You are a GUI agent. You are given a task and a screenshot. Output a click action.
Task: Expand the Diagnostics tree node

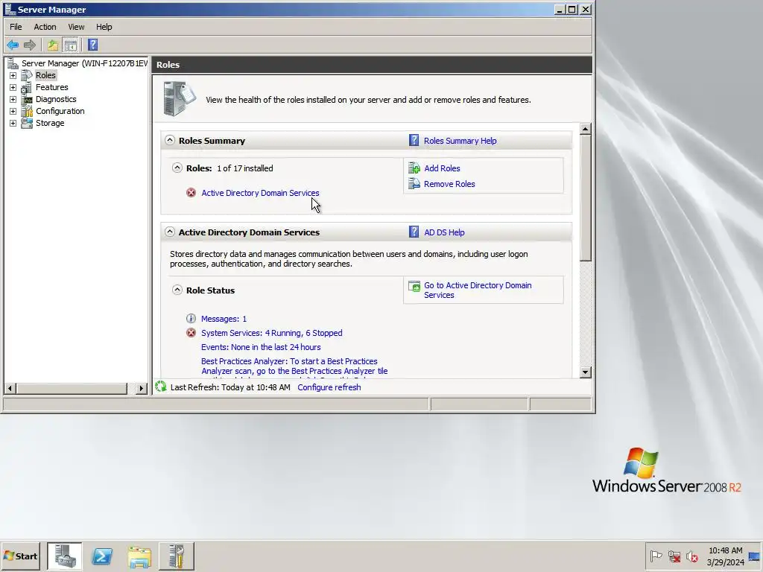(x=13, y=99)
